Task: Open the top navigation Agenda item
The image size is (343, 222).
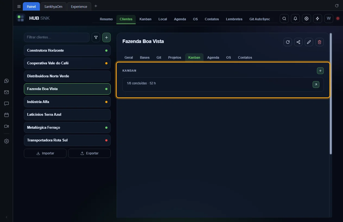Action: point(180,19)
